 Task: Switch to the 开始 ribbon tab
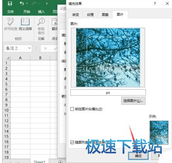pyautogui.click(x=27, y=12)
